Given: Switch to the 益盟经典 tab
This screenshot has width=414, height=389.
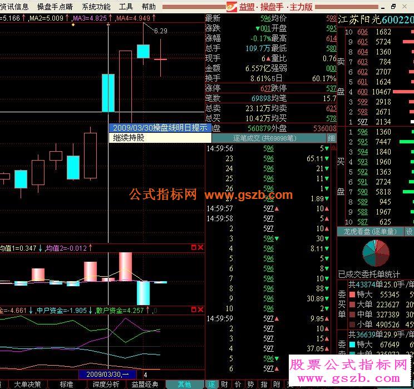Looking at the screenshot, I should [x=145, y=385].
